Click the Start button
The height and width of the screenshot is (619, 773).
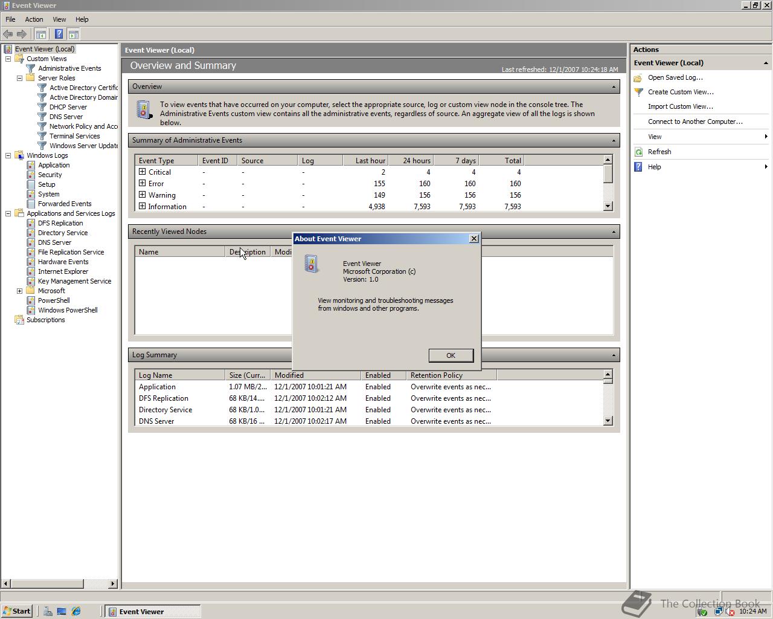tap(17, 611)
